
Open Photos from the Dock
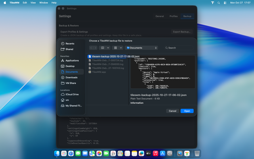pos(99,153)
